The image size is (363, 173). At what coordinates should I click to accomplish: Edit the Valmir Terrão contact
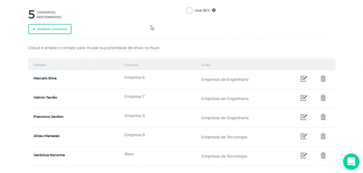304,98
